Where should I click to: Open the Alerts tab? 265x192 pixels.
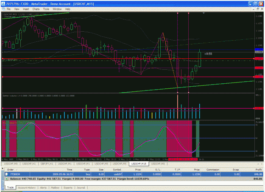(43, 188)
